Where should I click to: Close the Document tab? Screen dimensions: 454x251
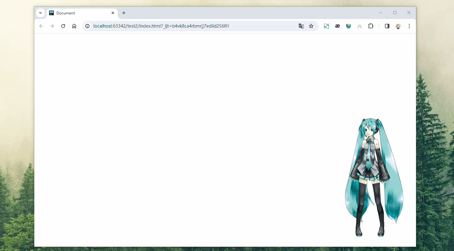coord(113,13)
